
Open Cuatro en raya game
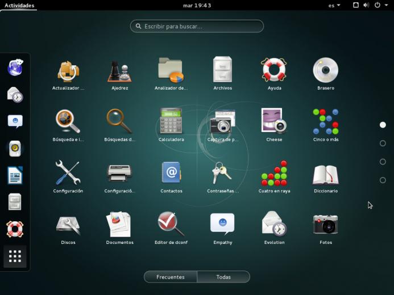tap(274, 177)
